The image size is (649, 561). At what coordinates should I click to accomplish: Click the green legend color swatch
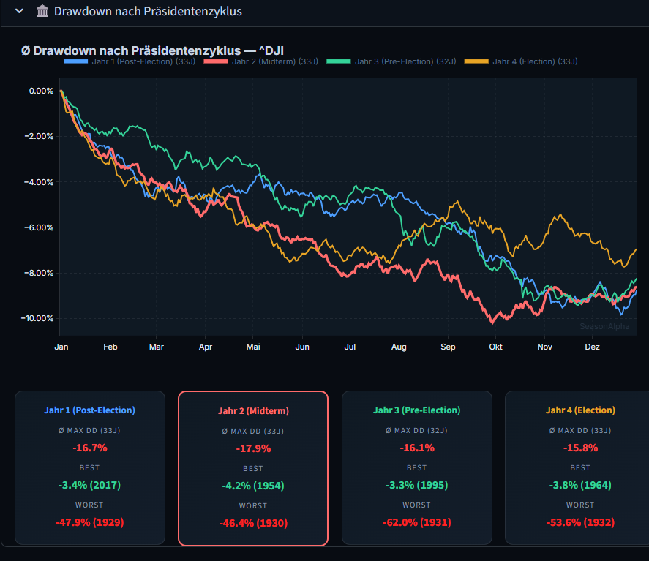pyautogui.click(x=339, y=61)
